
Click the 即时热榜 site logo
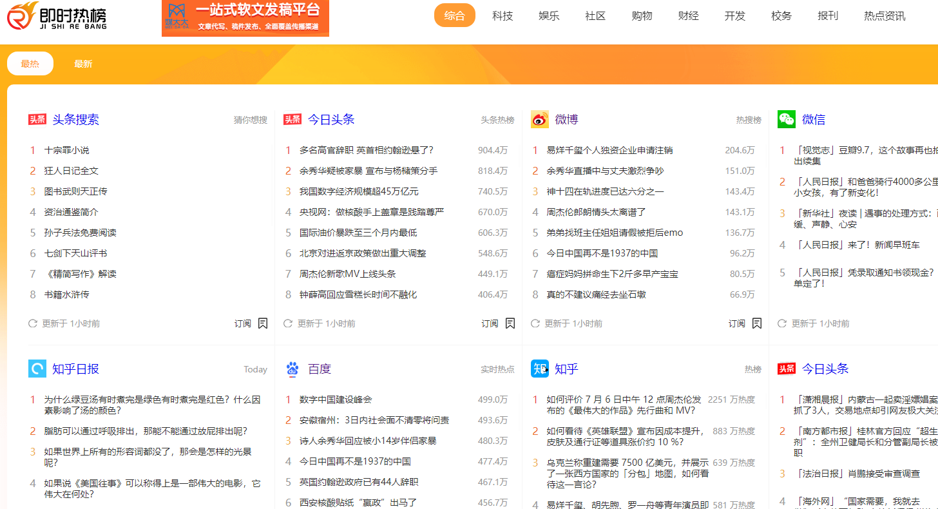(x=57, y=17)
